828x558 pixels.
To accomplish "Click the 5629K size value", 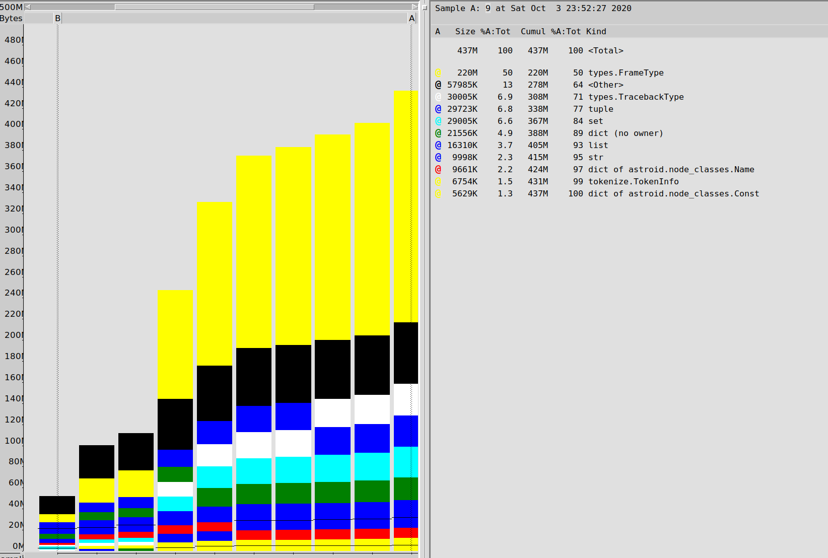I will pos(465,194).
